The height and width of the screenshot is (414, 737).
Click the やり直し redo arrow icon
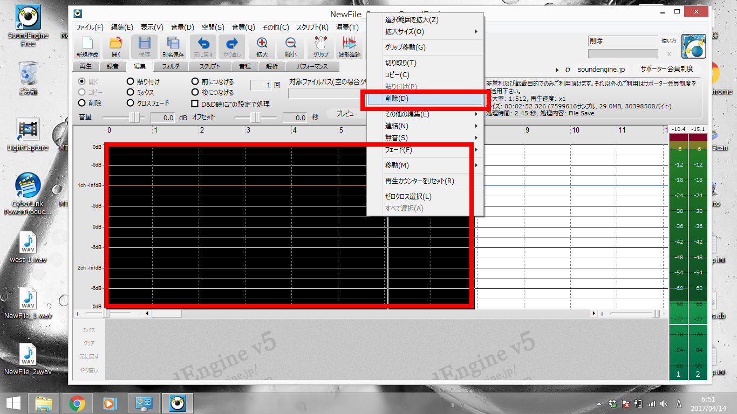click(232, 46)
